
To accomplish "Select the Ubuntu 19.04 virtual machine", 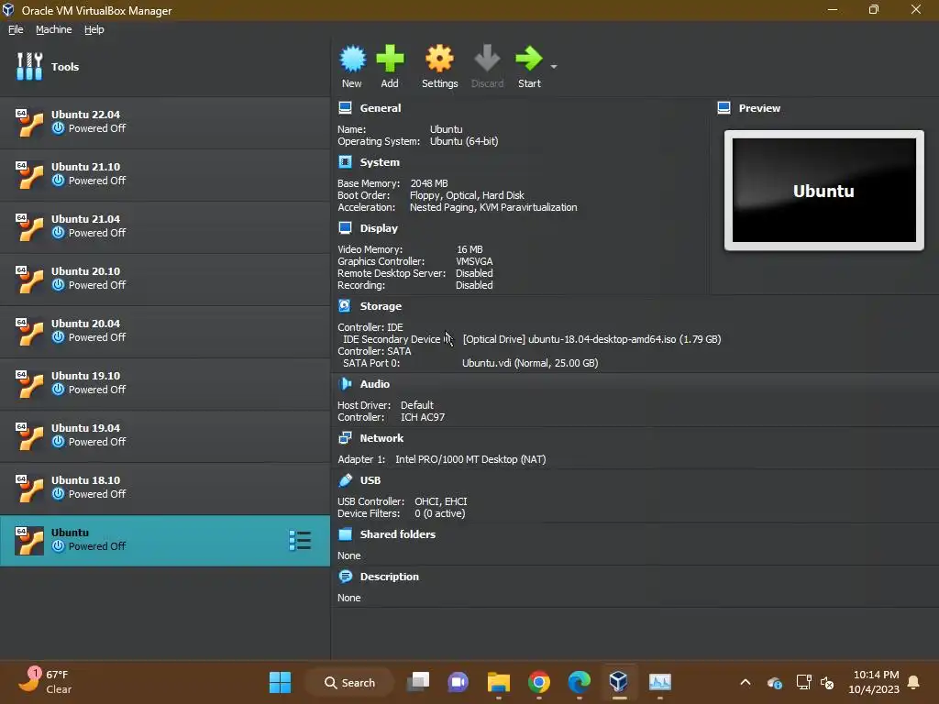I will click(x=165, y=435).
